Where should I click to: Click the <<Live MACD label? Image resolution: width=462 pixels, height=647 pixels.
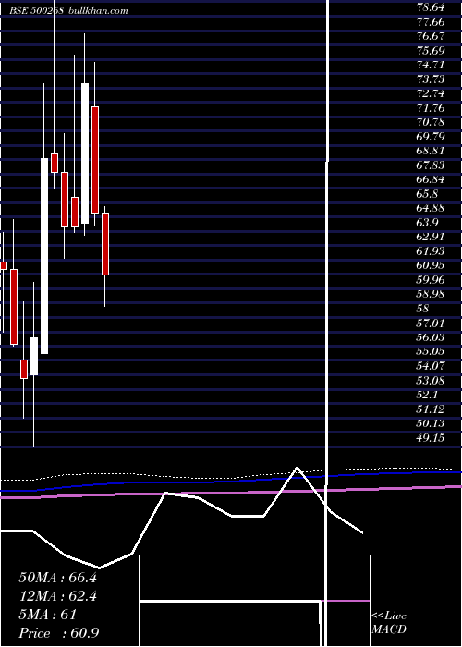tap(389, 623)
